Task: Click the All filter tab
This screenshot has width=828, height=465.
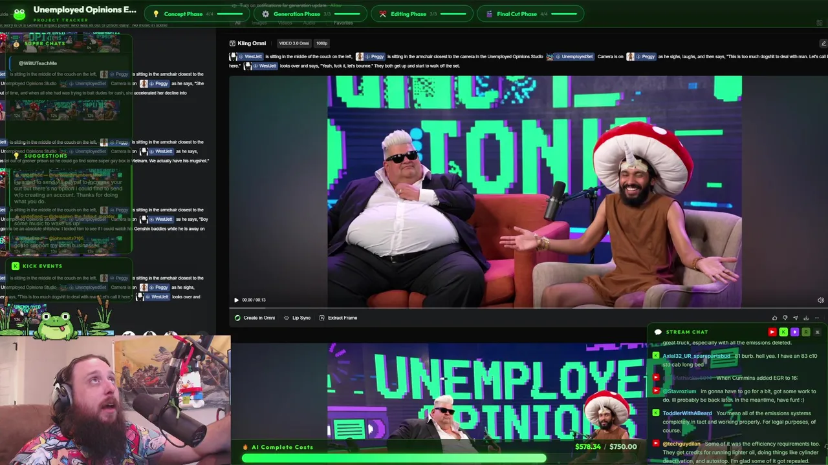Action: click(237, 23)
